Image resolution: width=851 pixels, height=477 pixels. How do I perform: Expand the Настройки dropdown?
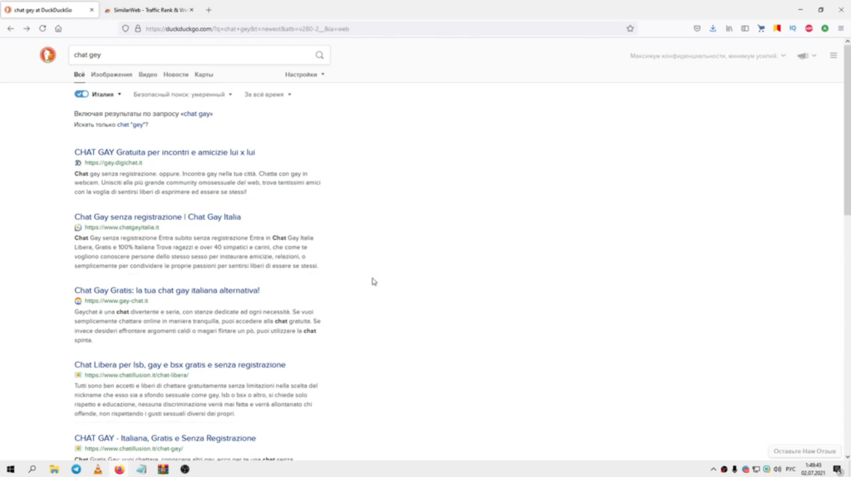point(305,75)
